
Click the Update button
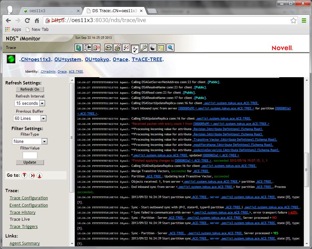(30, 162)
